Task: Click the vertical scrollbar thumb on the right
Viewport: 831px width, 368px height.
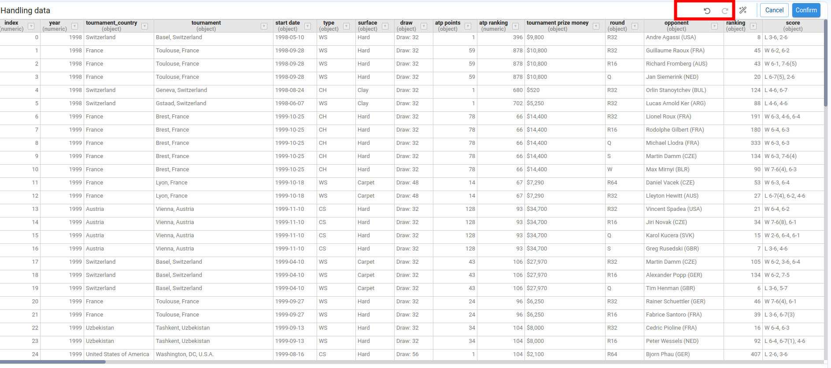Action: [x=826, y=62]
